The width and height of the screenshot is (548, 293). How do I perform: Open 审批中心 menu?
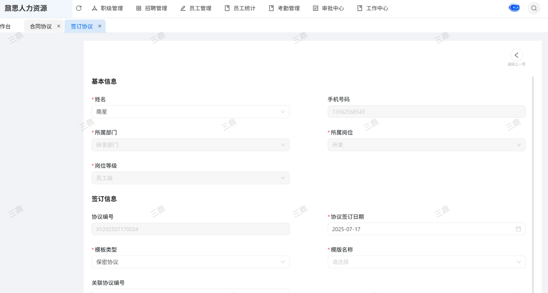[328, 8]
